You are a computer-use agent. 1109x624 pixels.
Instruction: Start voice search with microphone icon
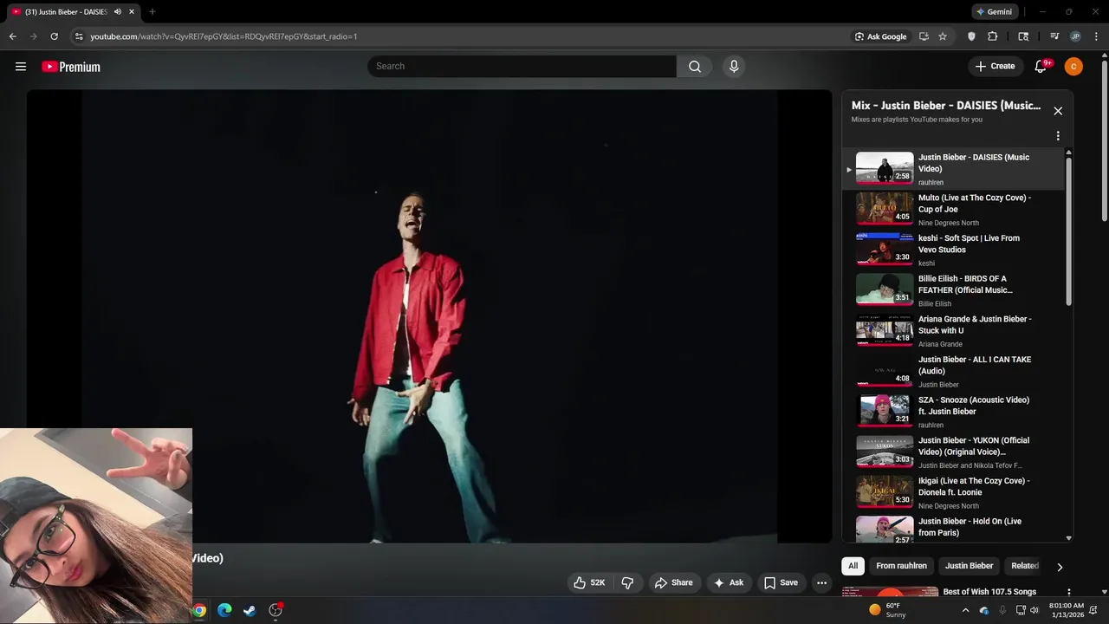[x=734, y=67]
